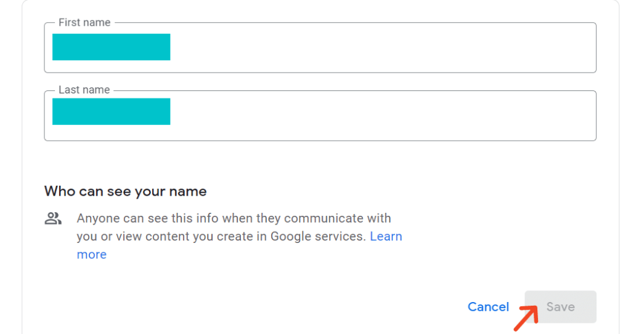
Task: Click inside the Last name field
Action: pos(320,116)
